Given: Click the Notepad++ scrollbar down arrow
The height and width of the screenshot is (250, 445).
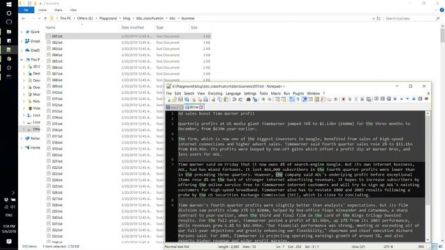Looking at the screenshot, I should click(428, 240).
